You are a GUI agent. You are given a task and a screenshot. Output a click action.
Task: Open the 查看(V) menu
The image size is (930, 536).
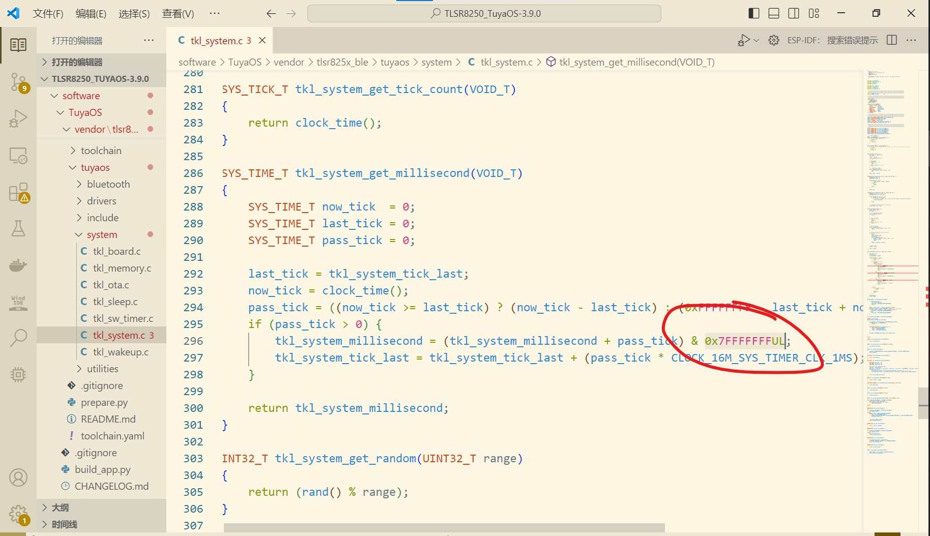pyautogui.click(x=178, y=14)
